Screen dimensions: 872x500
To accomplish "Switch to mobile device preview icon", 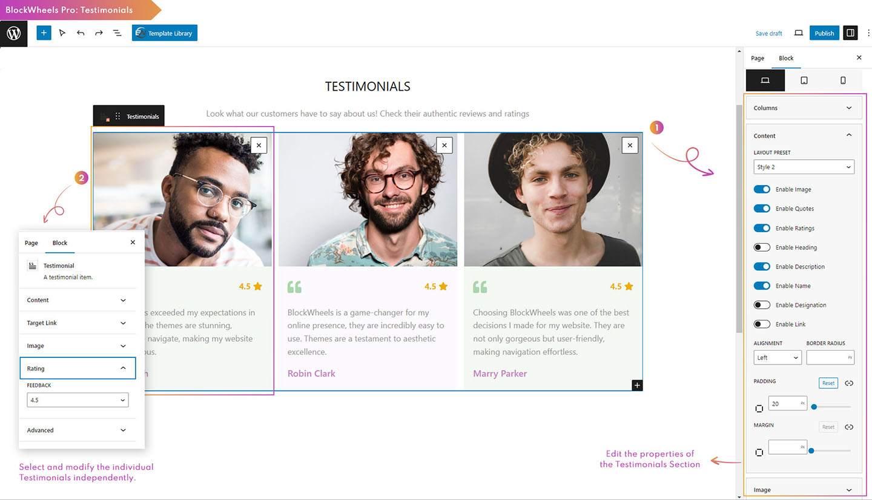I will tap(842, 80).
